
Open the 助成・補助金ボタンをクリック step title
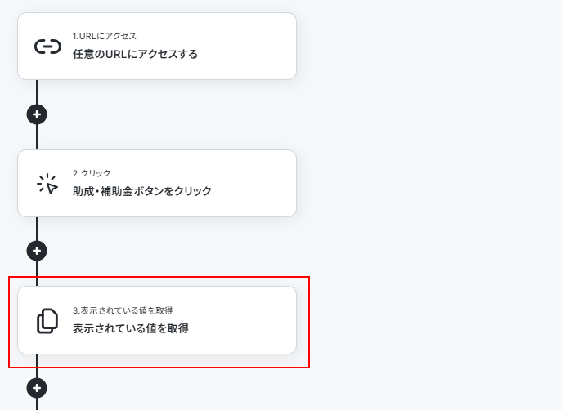coord(141,191)
